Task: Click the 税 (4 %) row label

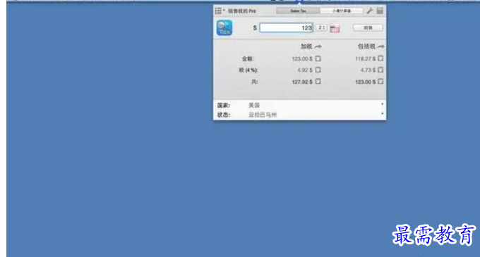Action: tap(248, 70)
